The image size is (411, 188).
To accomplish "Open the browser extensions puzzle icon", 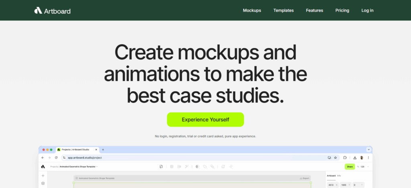I will point(345,158).
